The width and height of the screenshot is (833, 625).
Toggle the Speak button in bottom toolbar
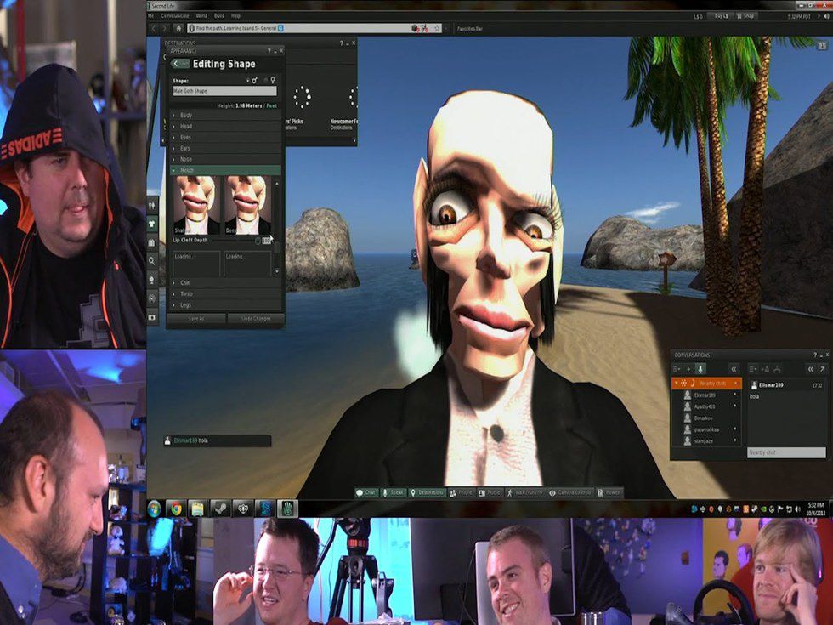click(x=394, y=492)
